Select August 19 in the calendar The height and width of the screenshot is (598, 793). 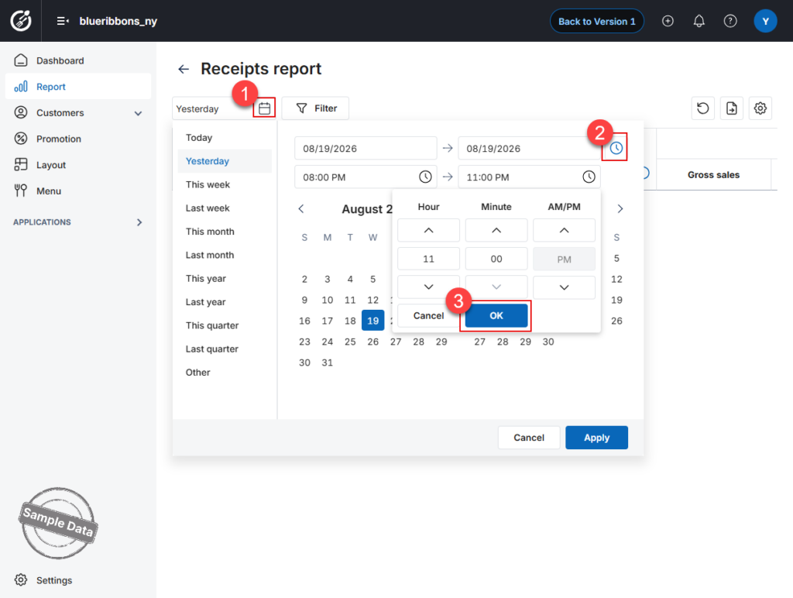372,321
